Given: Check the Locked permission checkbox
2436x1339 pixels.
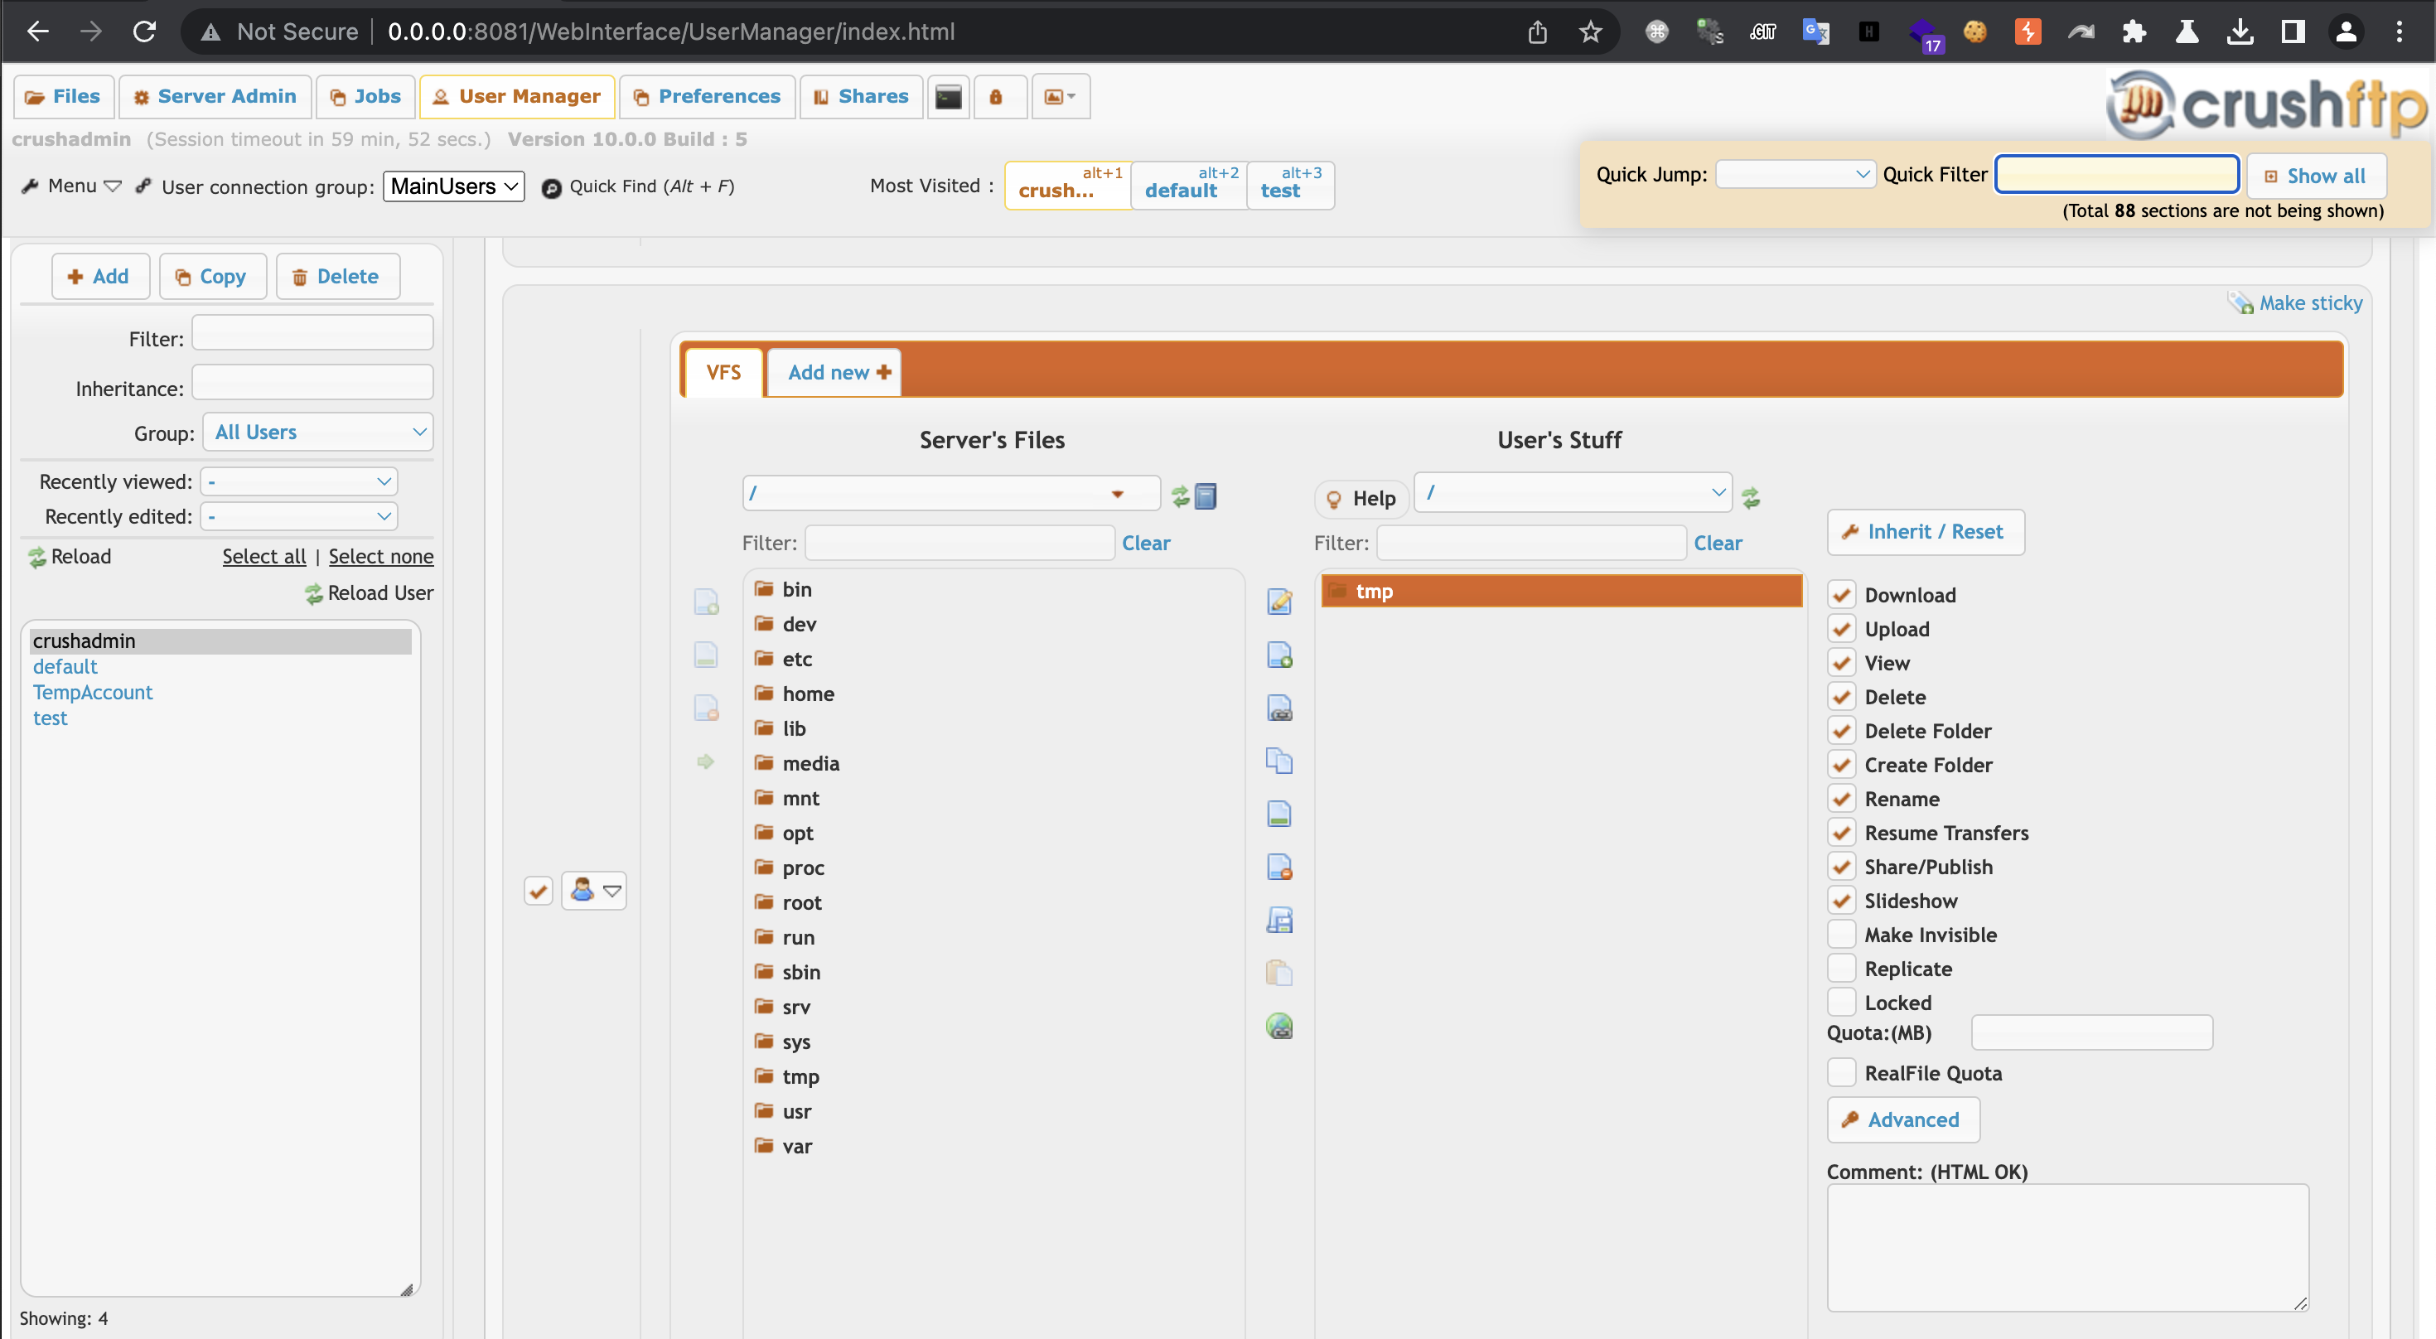Looking at the screenshot, I should [x=1841, y=1003].
